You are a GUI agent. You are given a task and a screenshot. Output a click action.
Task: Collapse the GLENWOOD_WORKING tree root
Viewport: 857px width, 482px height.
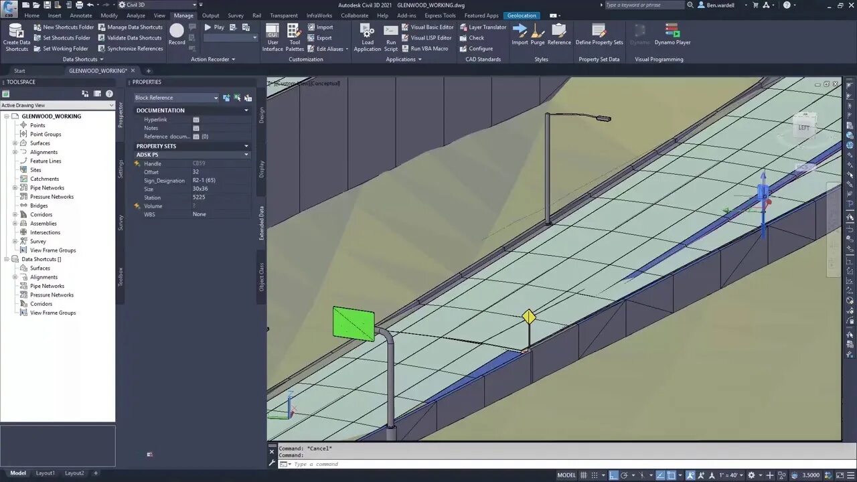6,116
